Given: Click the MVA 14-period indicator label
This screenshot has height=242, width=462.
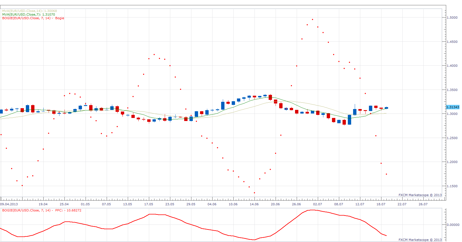Looking at the screenshot, I should tap(29, 11).
